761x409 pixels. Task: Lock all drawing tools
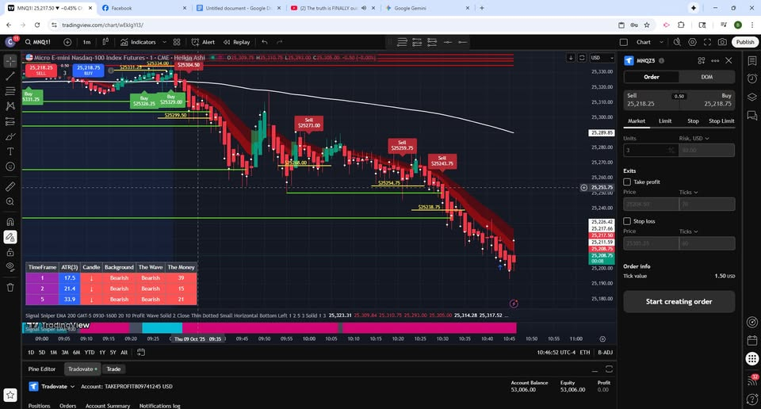coord(10,252)
